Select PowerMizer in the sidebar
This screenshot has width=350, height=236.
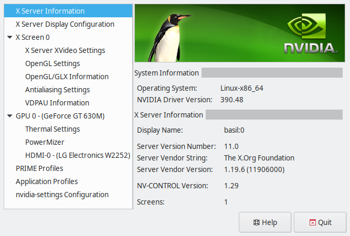point(45,142)
